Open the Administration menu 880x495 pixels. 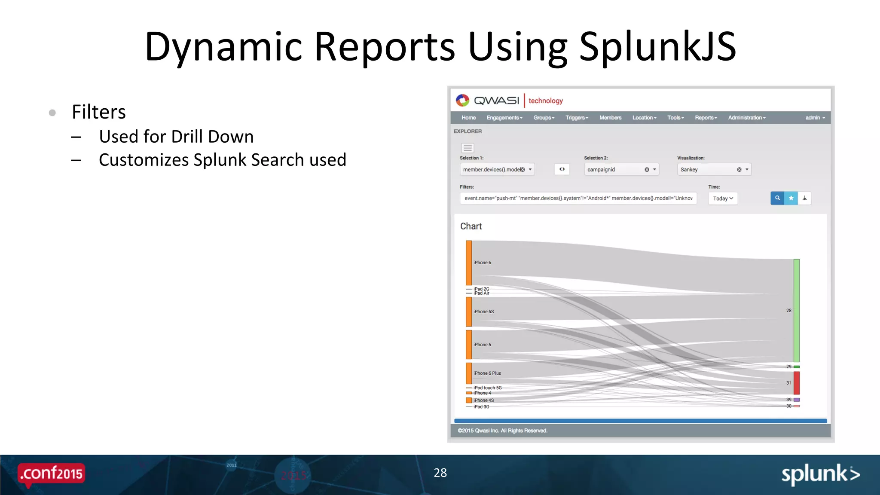pyautogui.click(x=747, y=118)
